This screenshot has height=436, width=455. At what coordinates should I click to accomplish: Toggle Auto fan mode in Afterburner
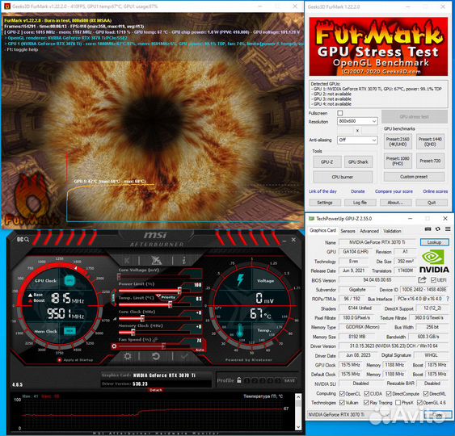pos(200,350)
